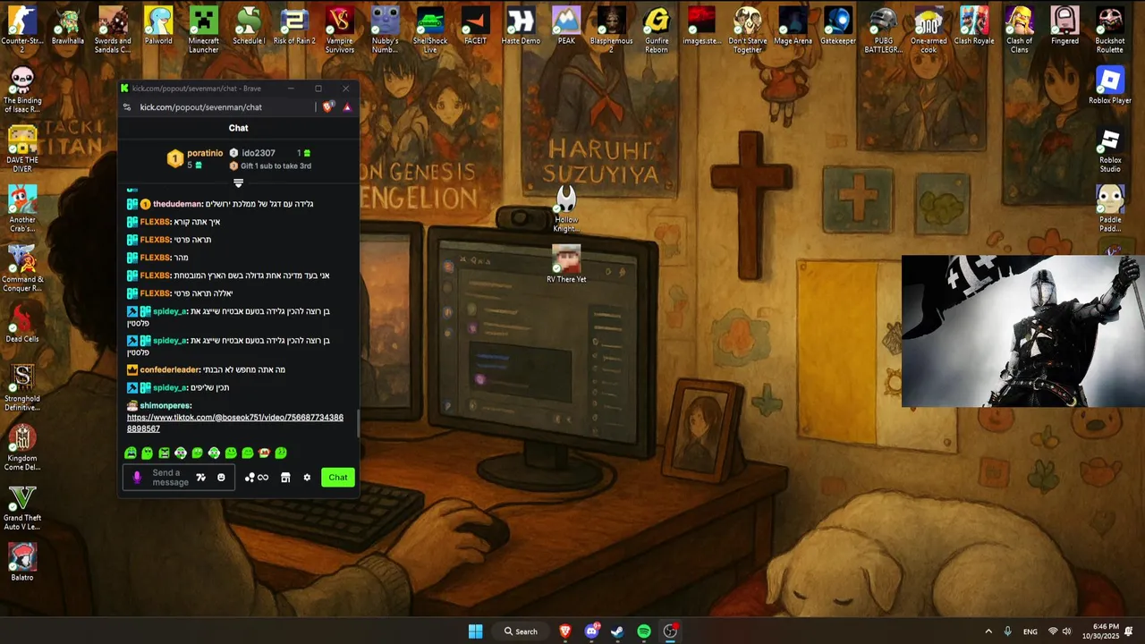1145x644 pixels.
Task: Select the FACEIT desktop shortcut
Action: [x=475, y=27]
